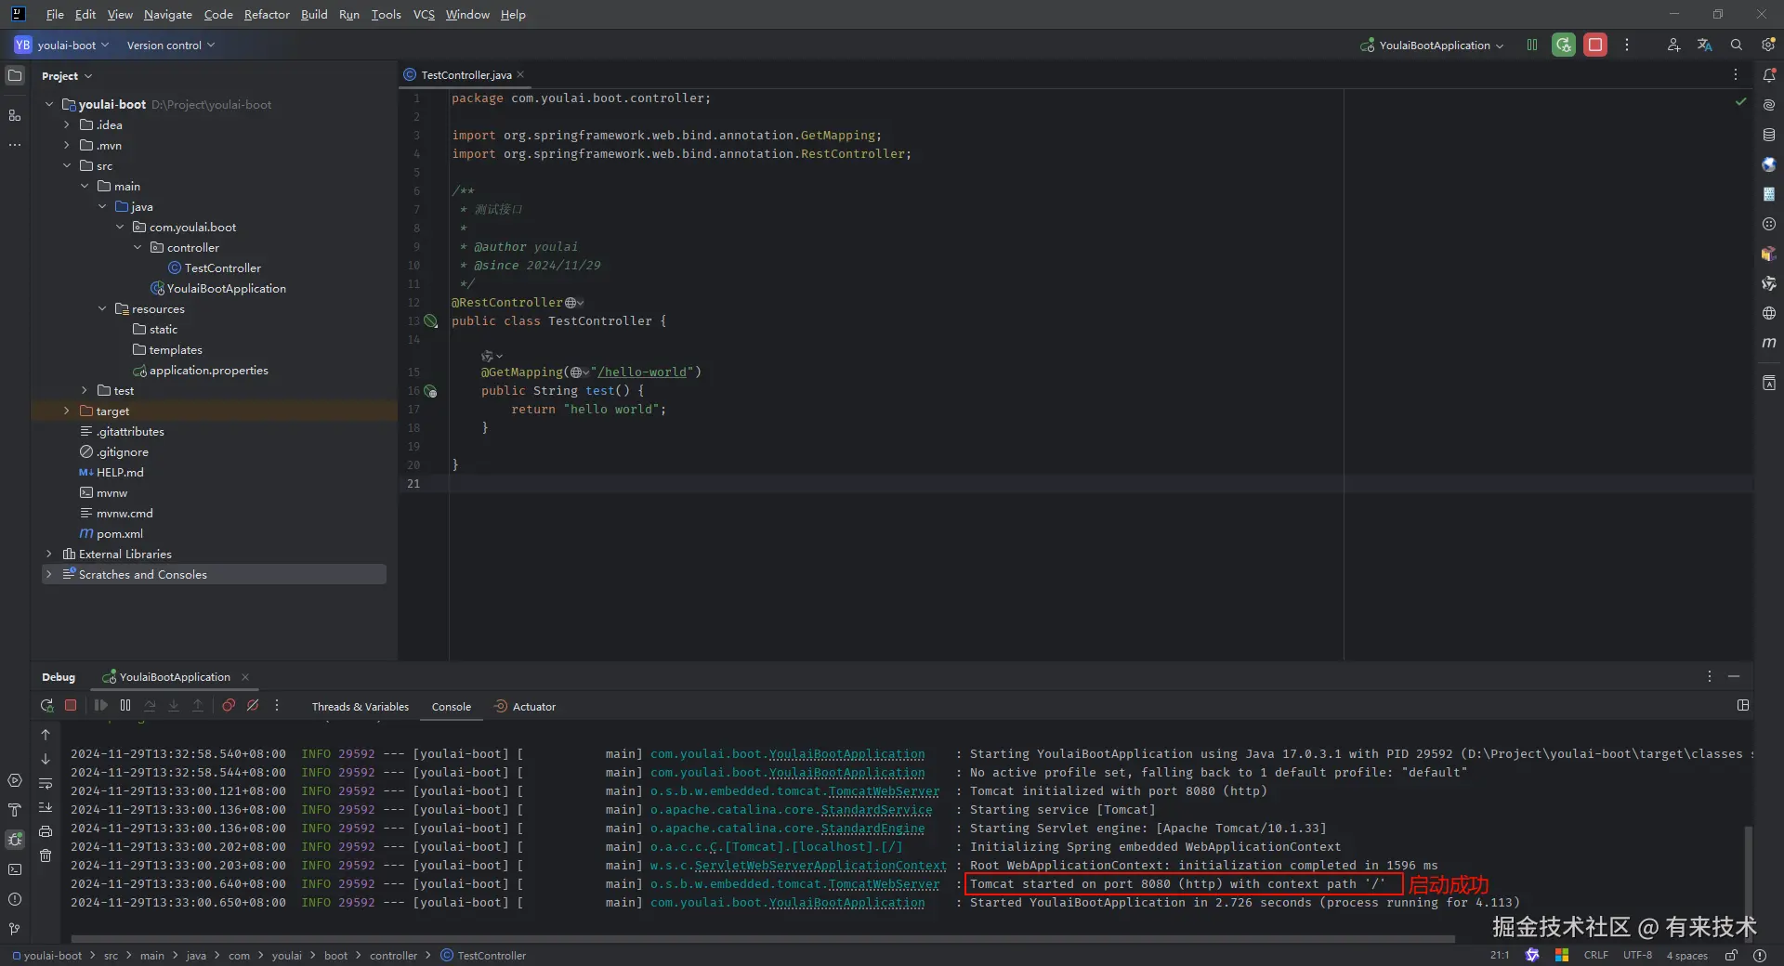This screenshot has width=1784, height=966.
Task: Click the /hello-world mapping URL link
Action: (642, 372)
